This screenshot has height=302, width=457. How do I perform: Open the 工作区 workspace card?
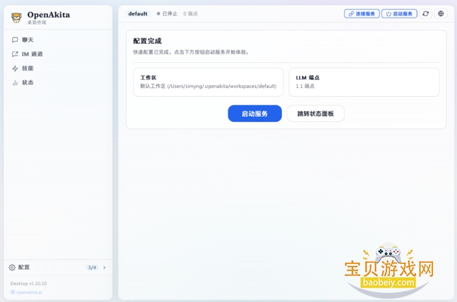point(208,81)
